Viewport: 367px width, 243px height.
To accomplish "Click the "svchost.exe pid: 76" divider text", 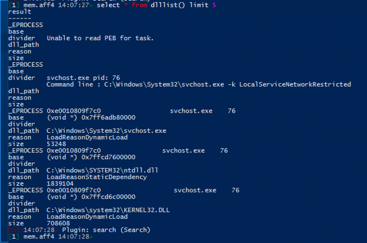I will pyautogui.click(x=83, y=78).
